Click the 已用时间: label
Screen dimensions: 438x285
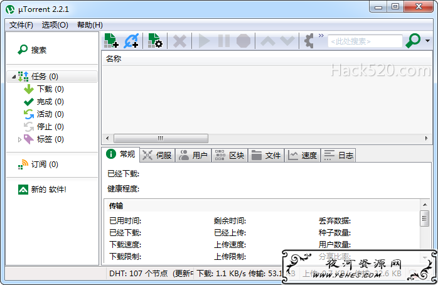pyautogui.click(x=125, y=221)
